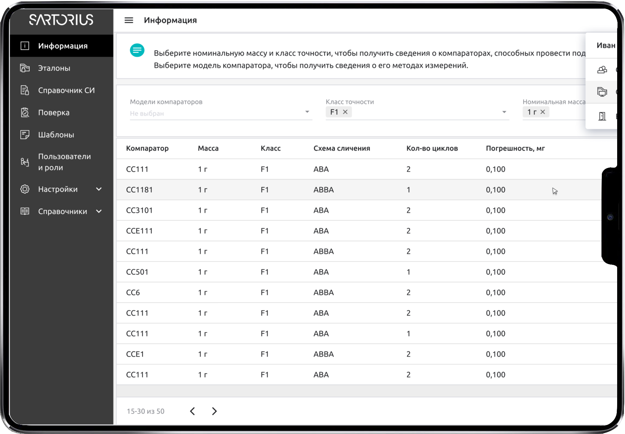The width and height of the screenshot is (625, 434).
Task: Click the Справочники book icon
Action: (25, 211)
